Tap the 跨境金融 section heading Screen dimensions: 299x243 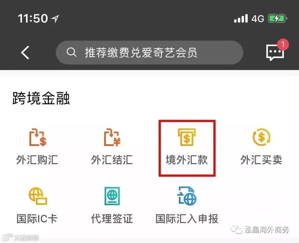[x=41, y=98]
